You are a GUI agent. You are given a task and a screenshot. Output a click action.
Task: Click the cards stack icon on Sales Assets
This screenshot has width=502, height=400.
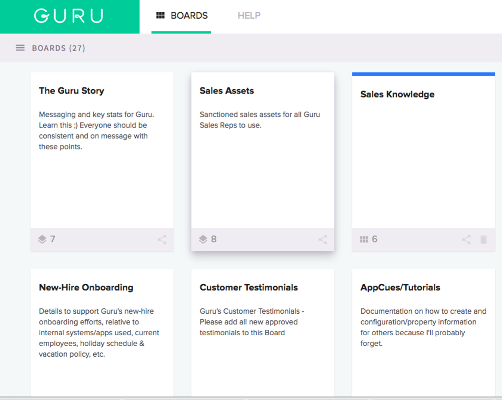point(203,239)
